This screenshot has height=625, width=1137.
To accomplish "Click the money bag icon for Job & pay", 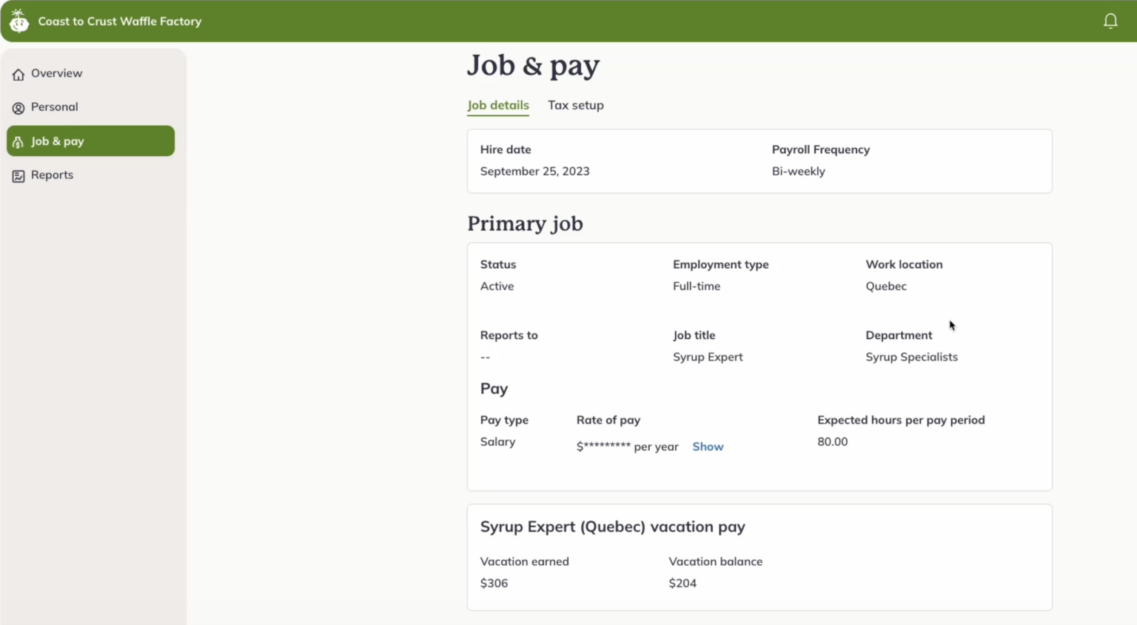I will (x=18, y=141).
